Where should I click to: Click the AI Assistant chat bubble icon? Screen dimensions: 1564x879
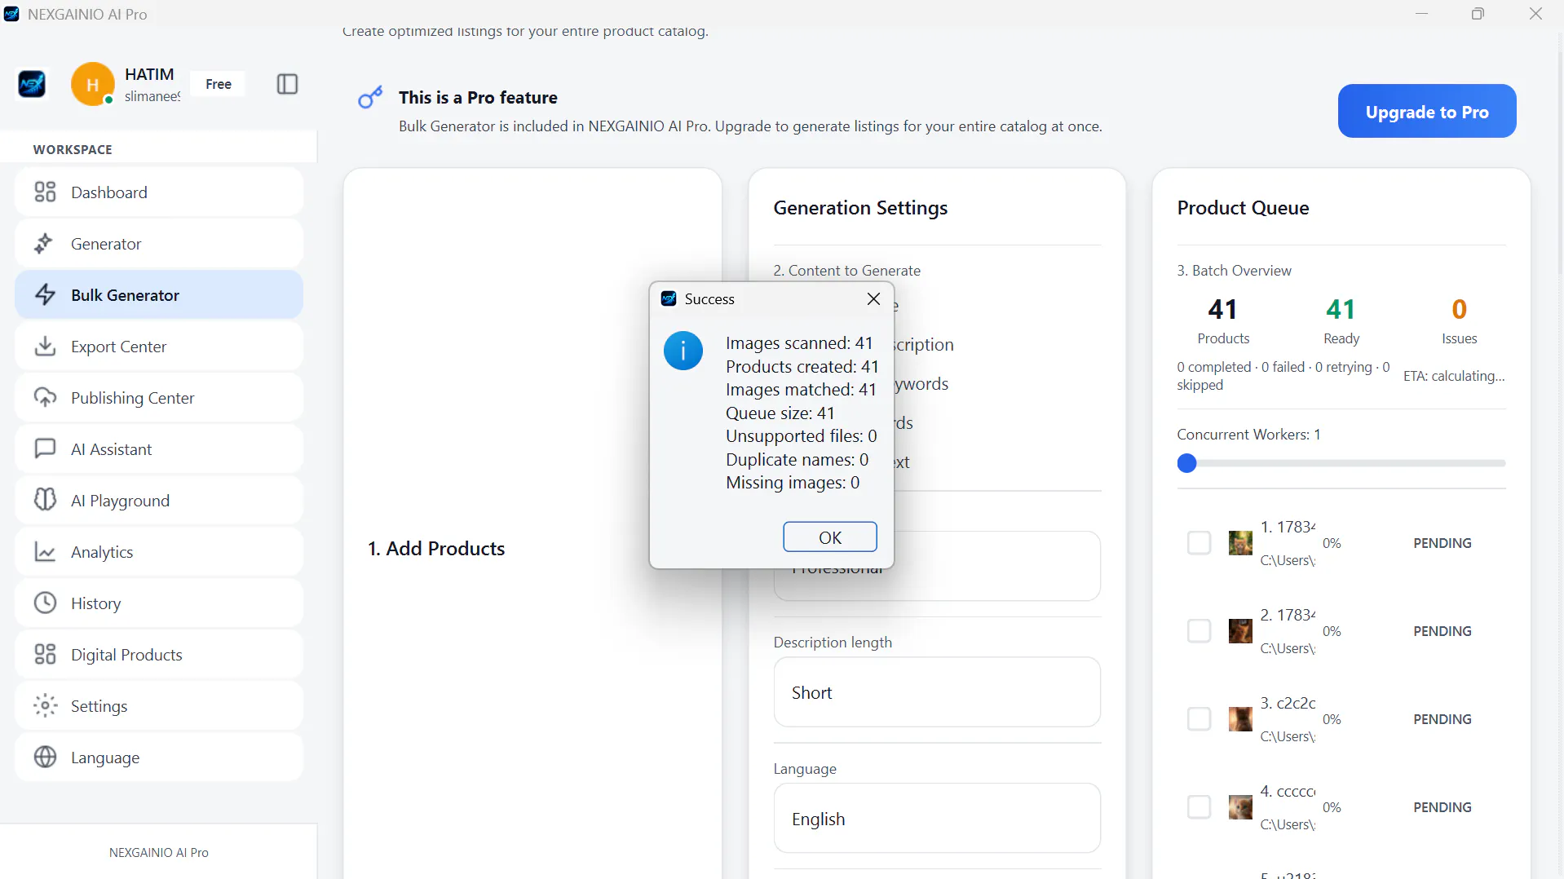45,449
